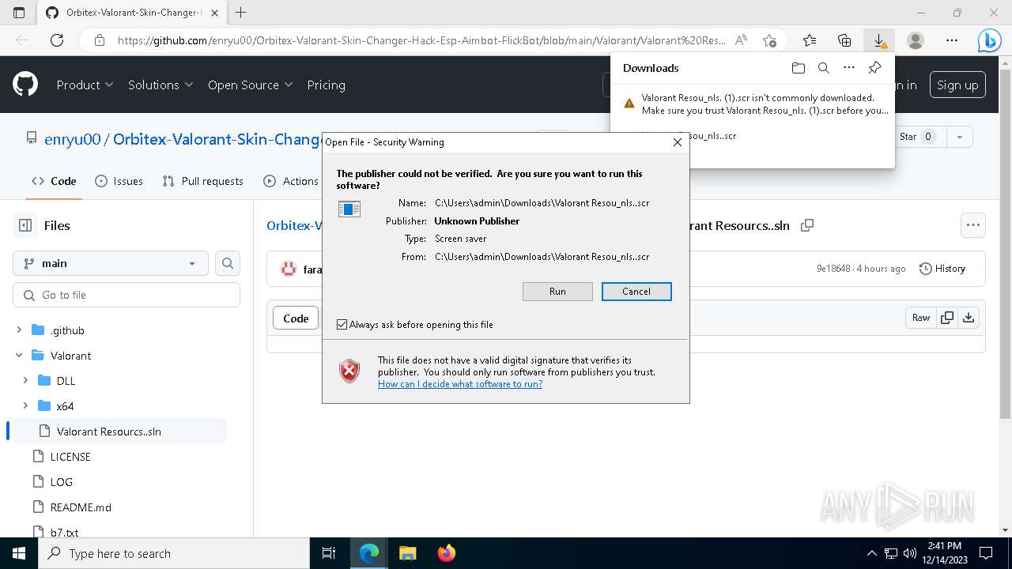Open the enryu00 user link
This screenshot has width=1012, height=569.
tap(73, 139)
